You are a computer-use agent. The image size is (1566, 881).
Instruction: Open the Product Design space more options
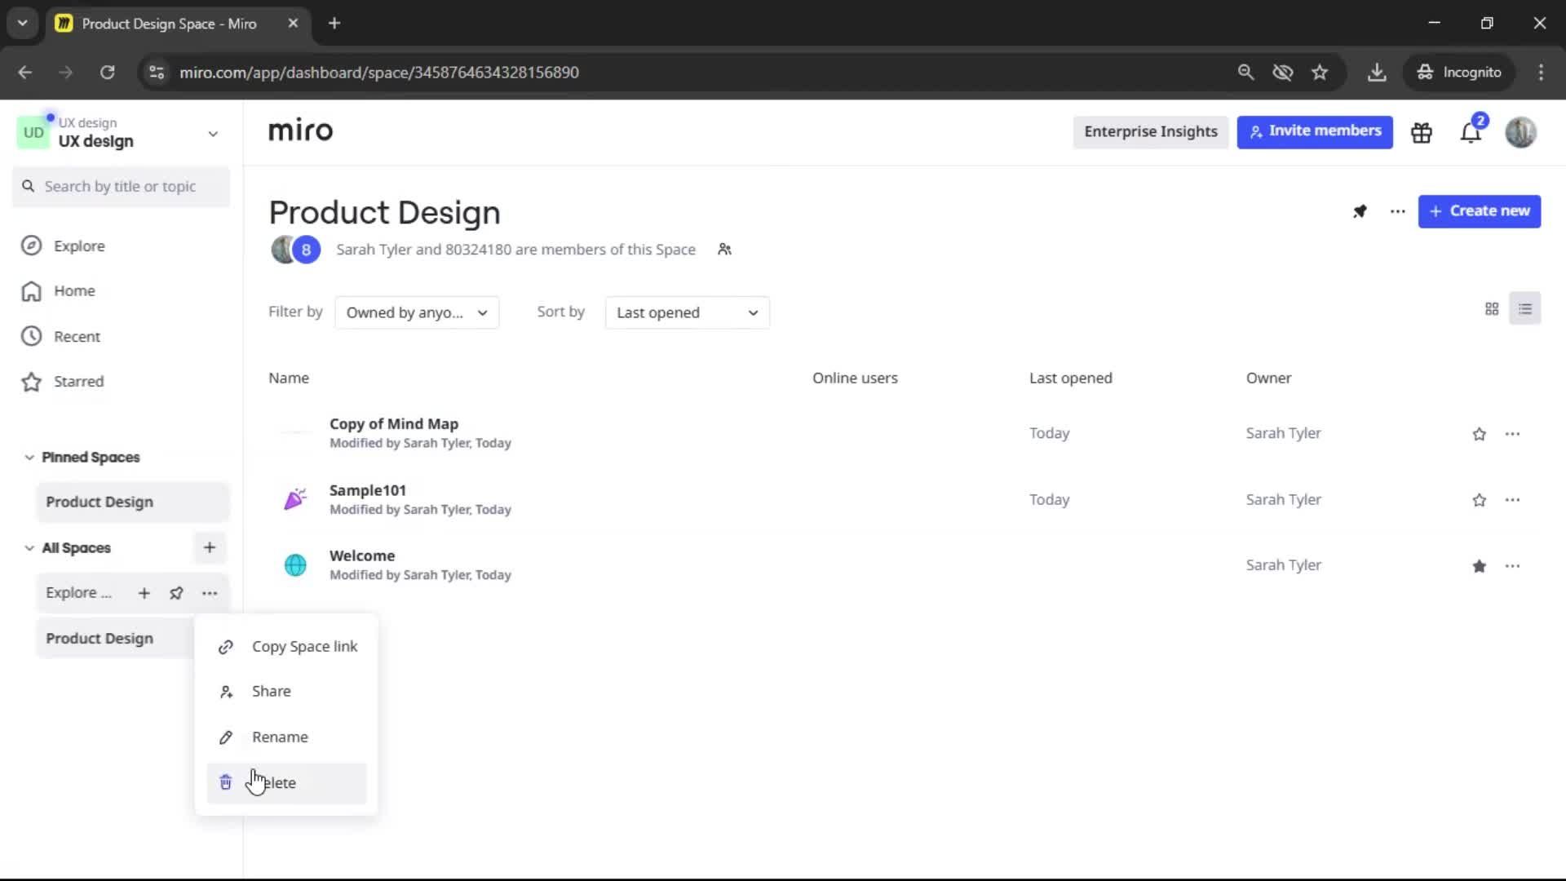pyautogui.click(x=1398, y=211)
